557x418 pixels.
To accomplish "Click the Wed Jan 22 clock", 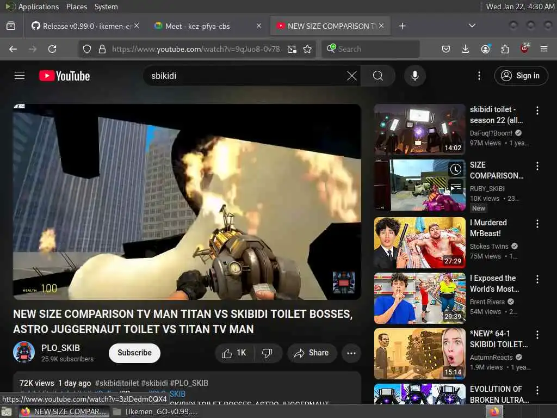I will [519, 7].
